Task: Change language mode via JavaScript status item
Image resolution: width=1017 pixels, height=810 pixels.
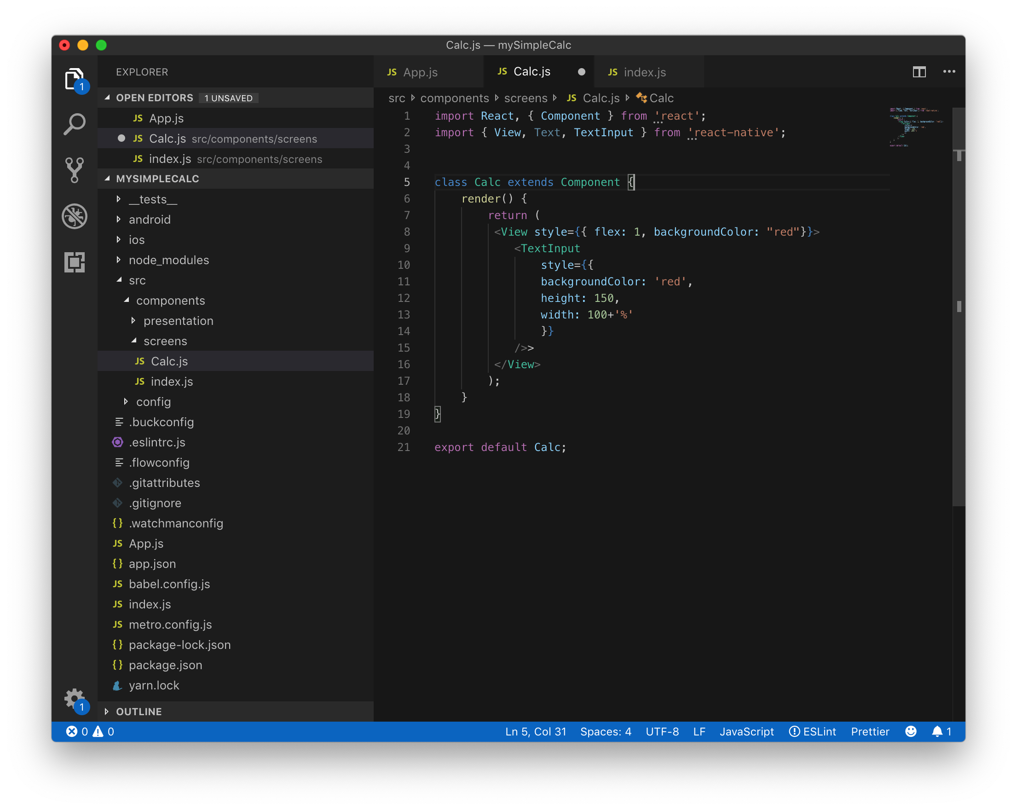Action: 747,732
